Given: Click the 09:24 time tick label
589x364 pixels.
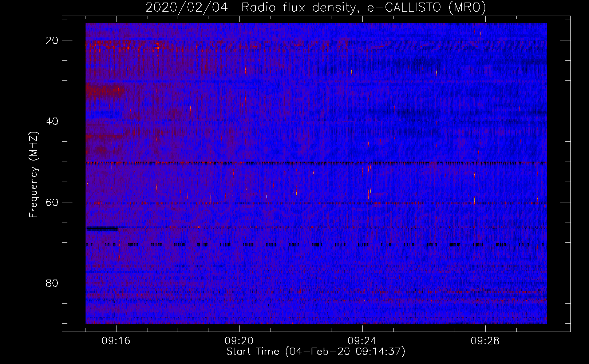Looking at the screenshot, I should point(362,341).
